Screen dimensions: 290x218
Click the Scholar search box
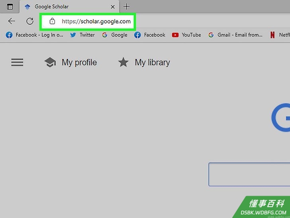pyautogui.click(x=249, y=174)
